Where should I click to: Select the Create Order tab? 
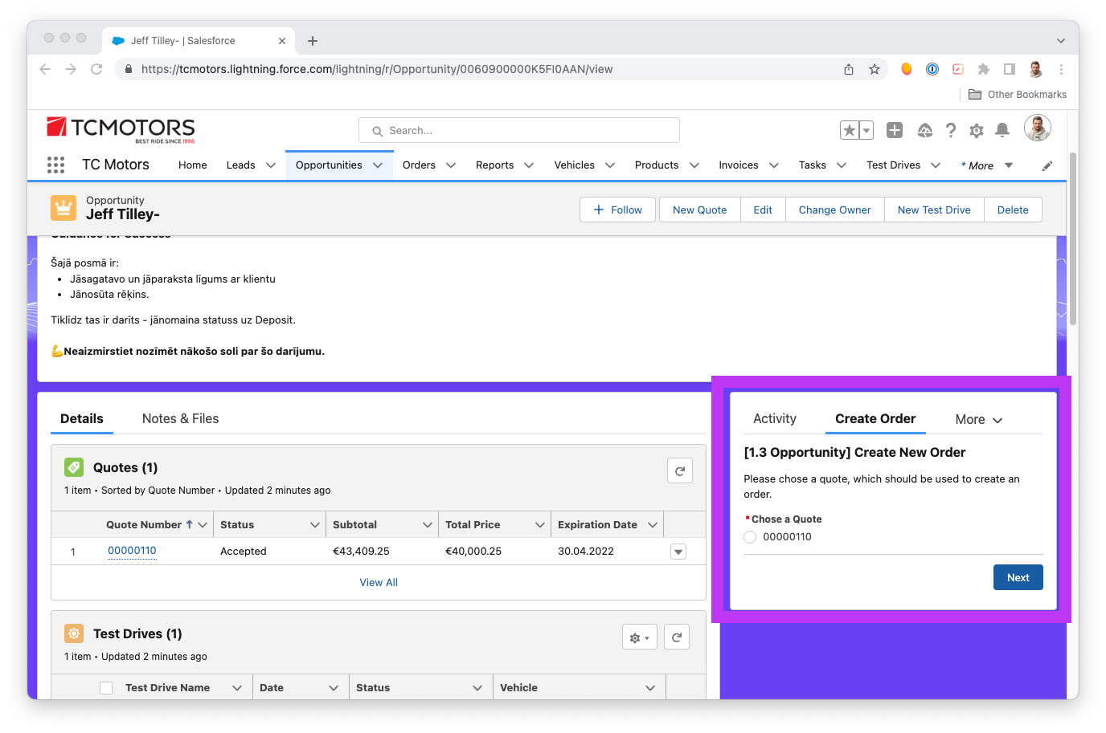tap(875, 418)
